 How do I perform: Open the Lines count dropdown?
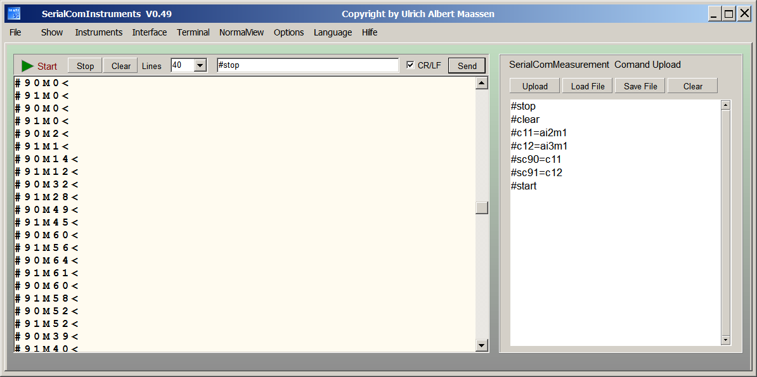[x=200, y=65]
